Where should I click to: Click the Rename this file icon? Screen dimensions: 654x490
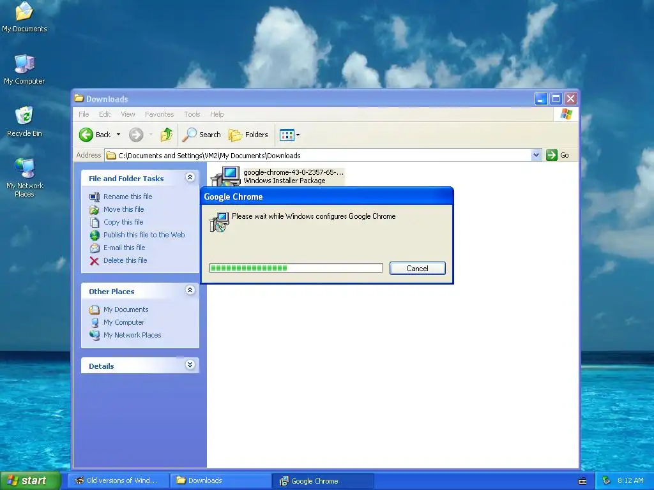pyautogui.click(x=95, y=197)
